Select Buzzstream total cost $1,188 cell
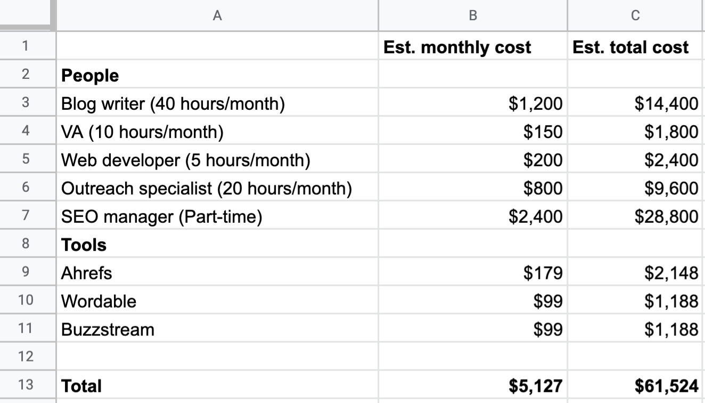Image resolution: width=705 pixels, height=403 pixels. point(636,329)
